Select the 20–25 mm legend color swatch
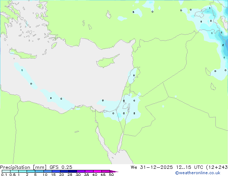 coord(64,171)
